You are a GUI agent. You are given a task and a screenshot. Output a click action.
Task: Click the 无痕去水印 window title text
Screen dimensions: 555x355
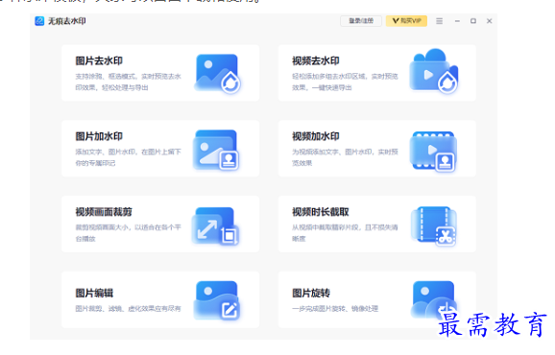(67, 21)
